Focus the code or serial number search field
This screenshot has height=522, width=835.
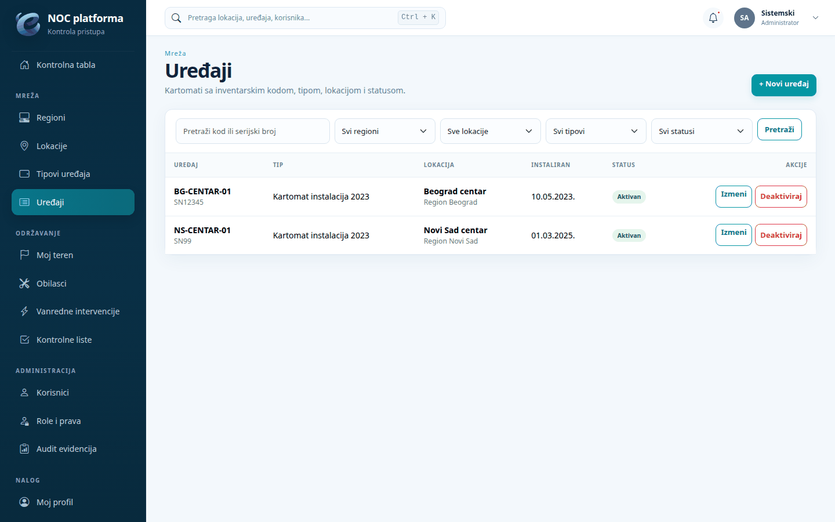[x=253, y=131]
